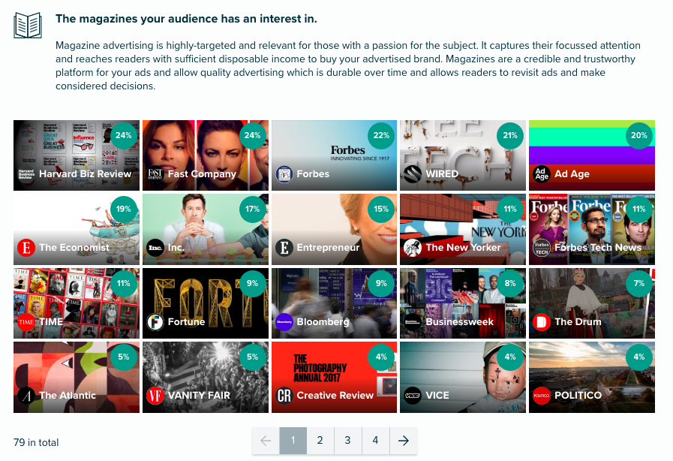The height and width of the screenshot is (461, 673).
Task: Click the open book magazine icon
Action: point(28,26)
